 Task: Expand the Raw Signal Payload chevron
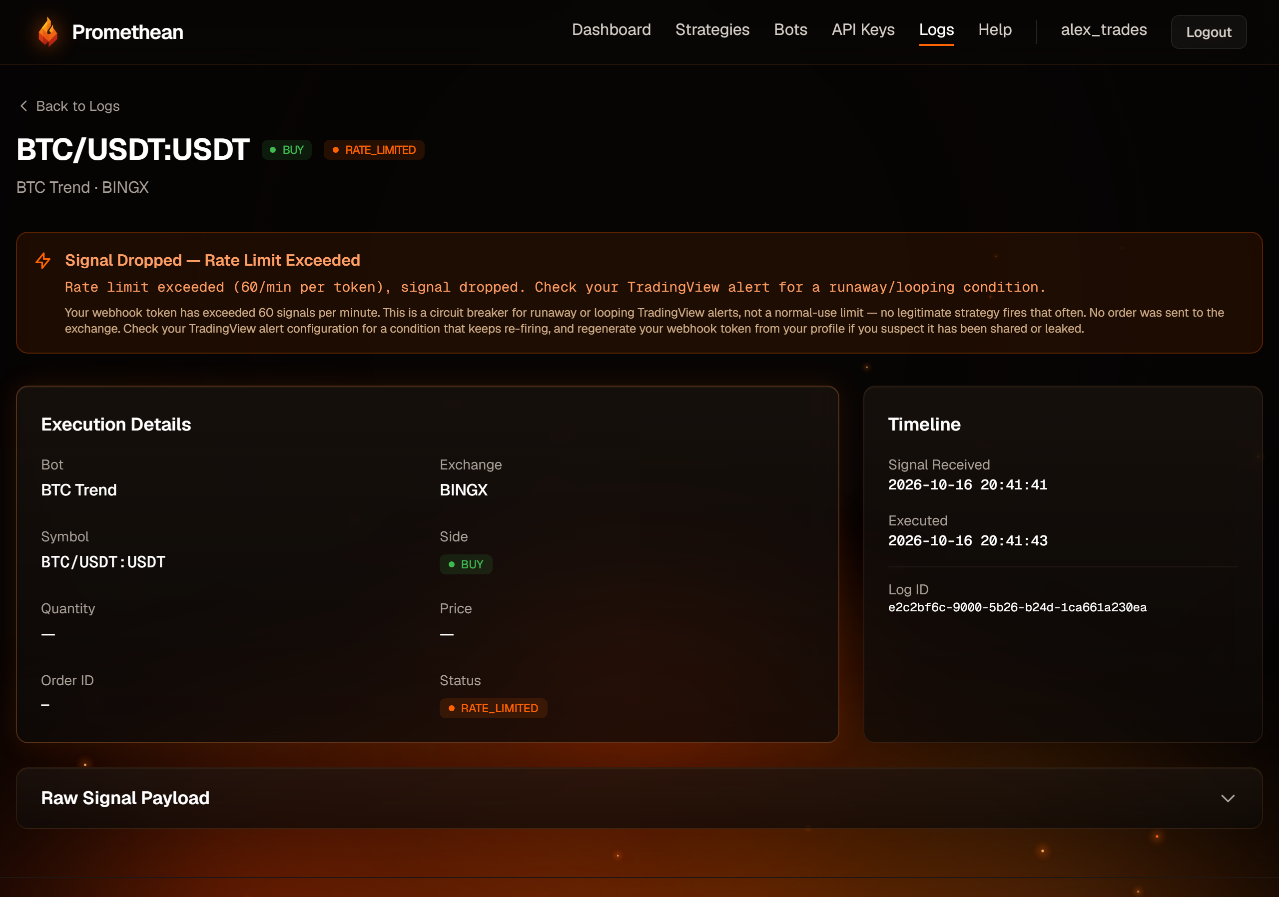[x=1228, y=798]
